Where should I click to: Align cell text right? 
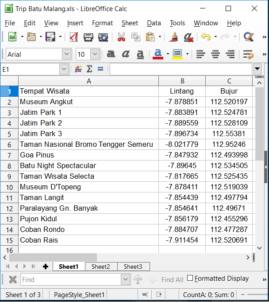tap(230, 54)
